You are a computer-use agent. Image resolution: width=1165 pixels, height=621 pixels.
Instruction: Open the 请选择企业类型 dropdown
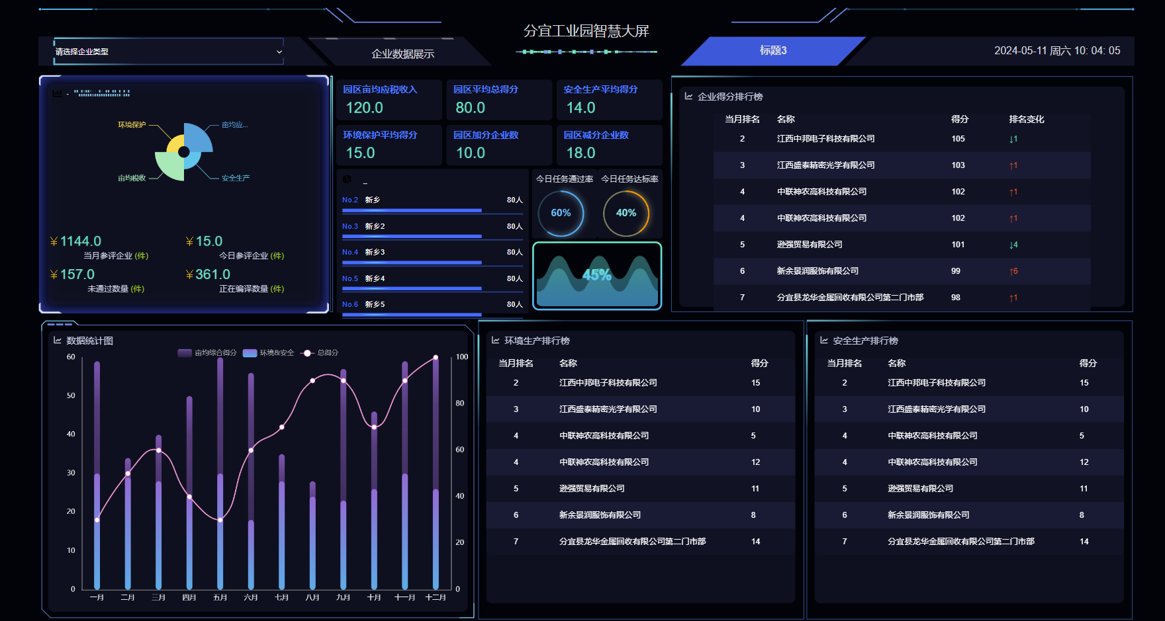pos(168,52)
